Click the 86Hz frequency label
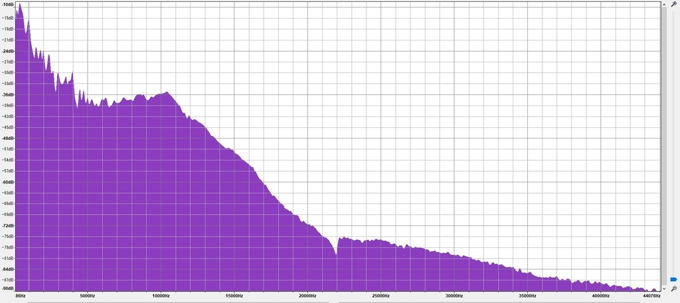Image resolution: width=680 pixels, height=303 pixels. pos(21,296)
